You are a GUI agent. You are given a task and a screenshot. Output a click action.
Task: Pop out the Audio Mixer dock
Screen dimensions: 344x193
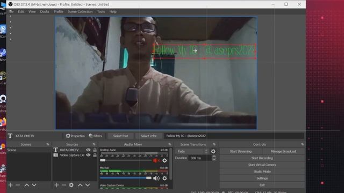click(170, 144)
